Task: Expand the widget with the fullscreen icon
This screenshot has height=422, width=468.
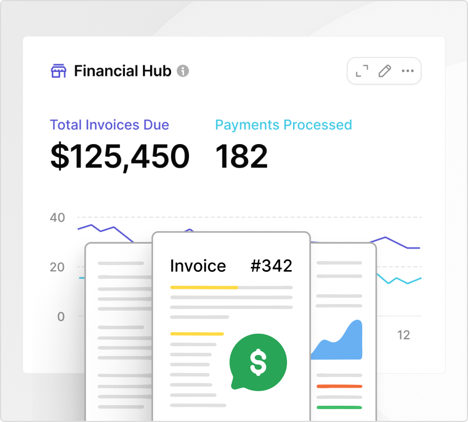Action: tap(362, 71)
